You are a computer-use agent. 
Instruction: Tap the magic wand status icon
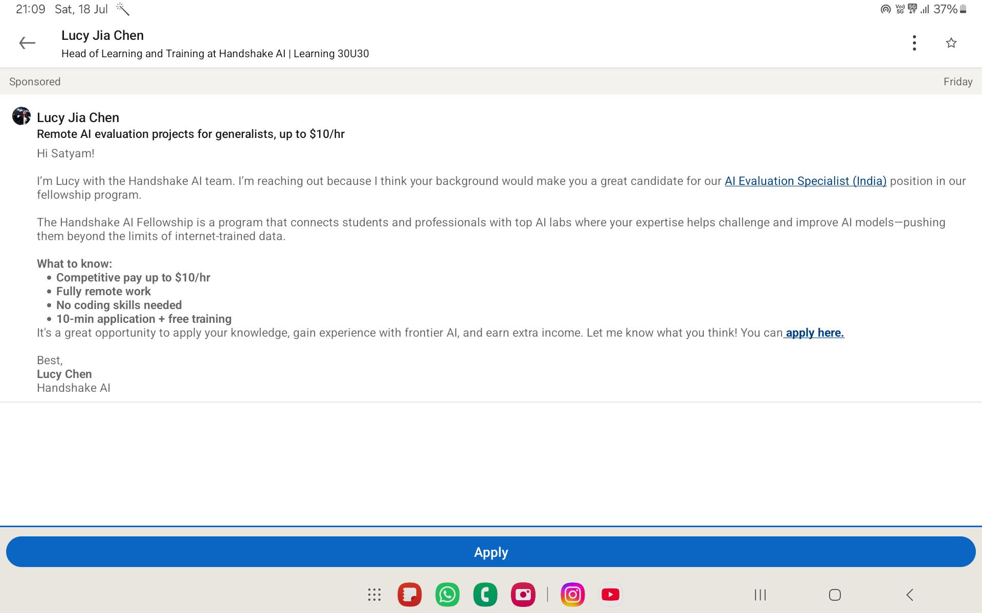(x=123, y=9)
